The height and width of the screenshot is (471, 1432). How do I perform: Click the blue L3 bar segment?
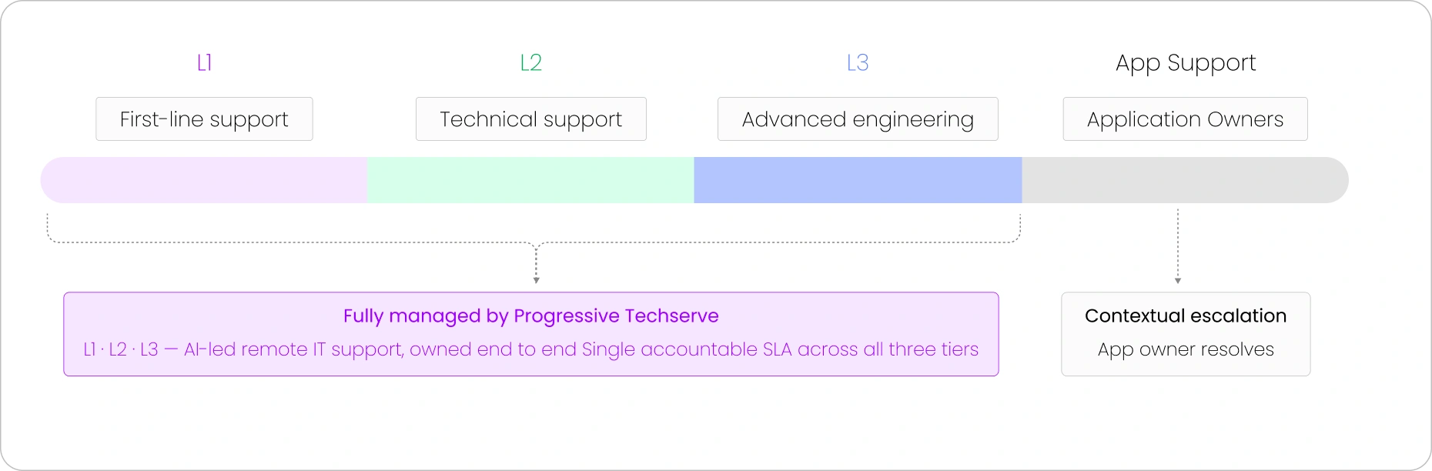(858, 180)
